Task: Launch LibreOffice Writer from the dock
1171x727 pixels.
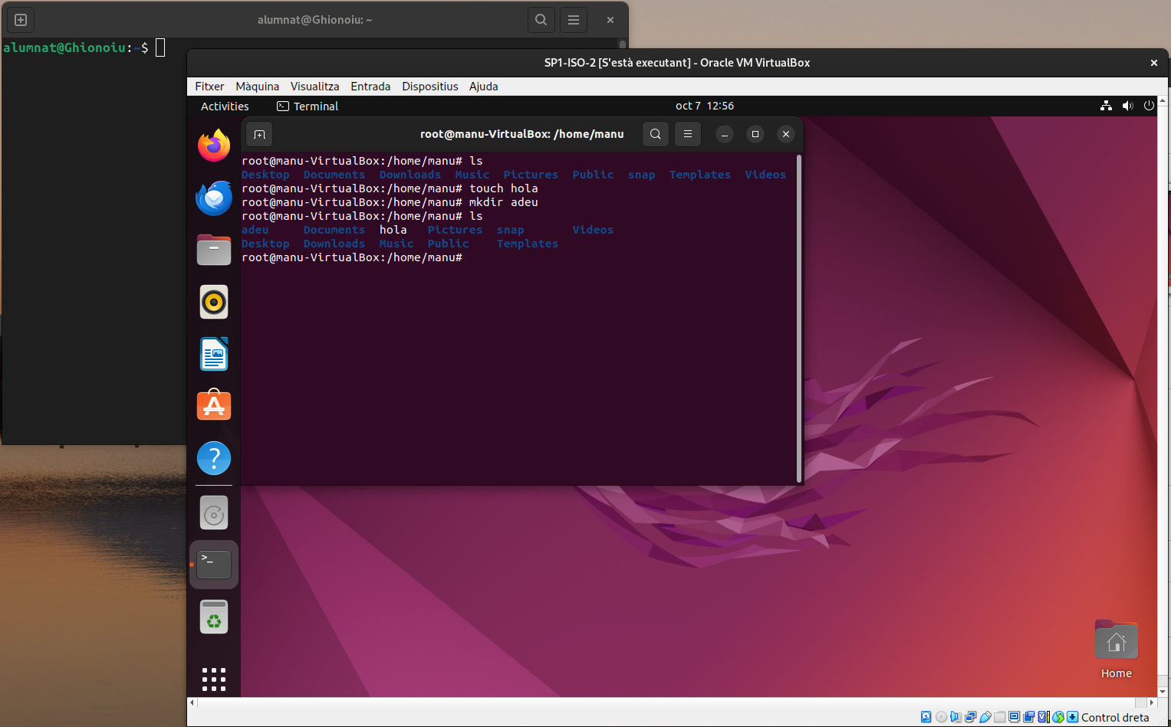Action: click(214, 354)
